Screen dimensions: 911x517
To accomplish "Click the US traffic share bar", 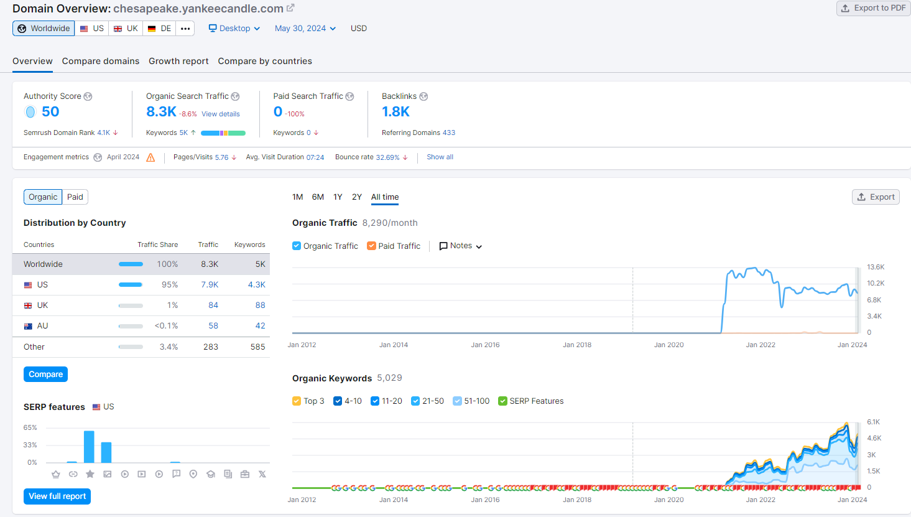I will click(131, 285).
